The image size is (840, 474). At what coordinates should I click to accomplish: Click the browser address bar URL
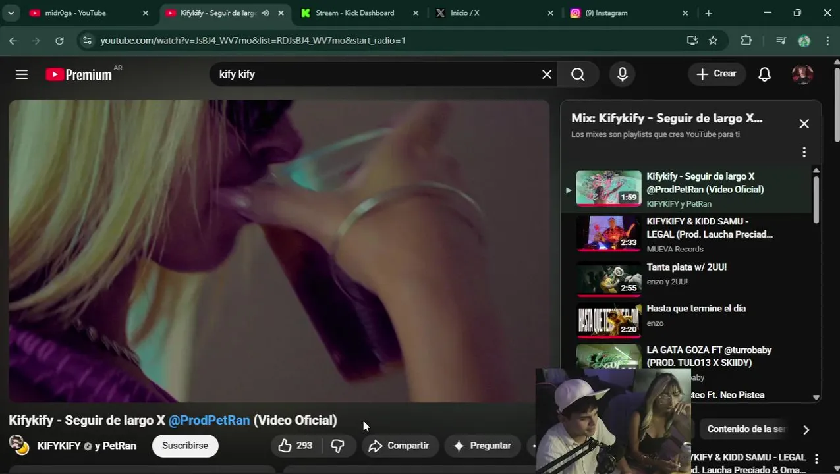pyautogui.click(x=253, y=41)
